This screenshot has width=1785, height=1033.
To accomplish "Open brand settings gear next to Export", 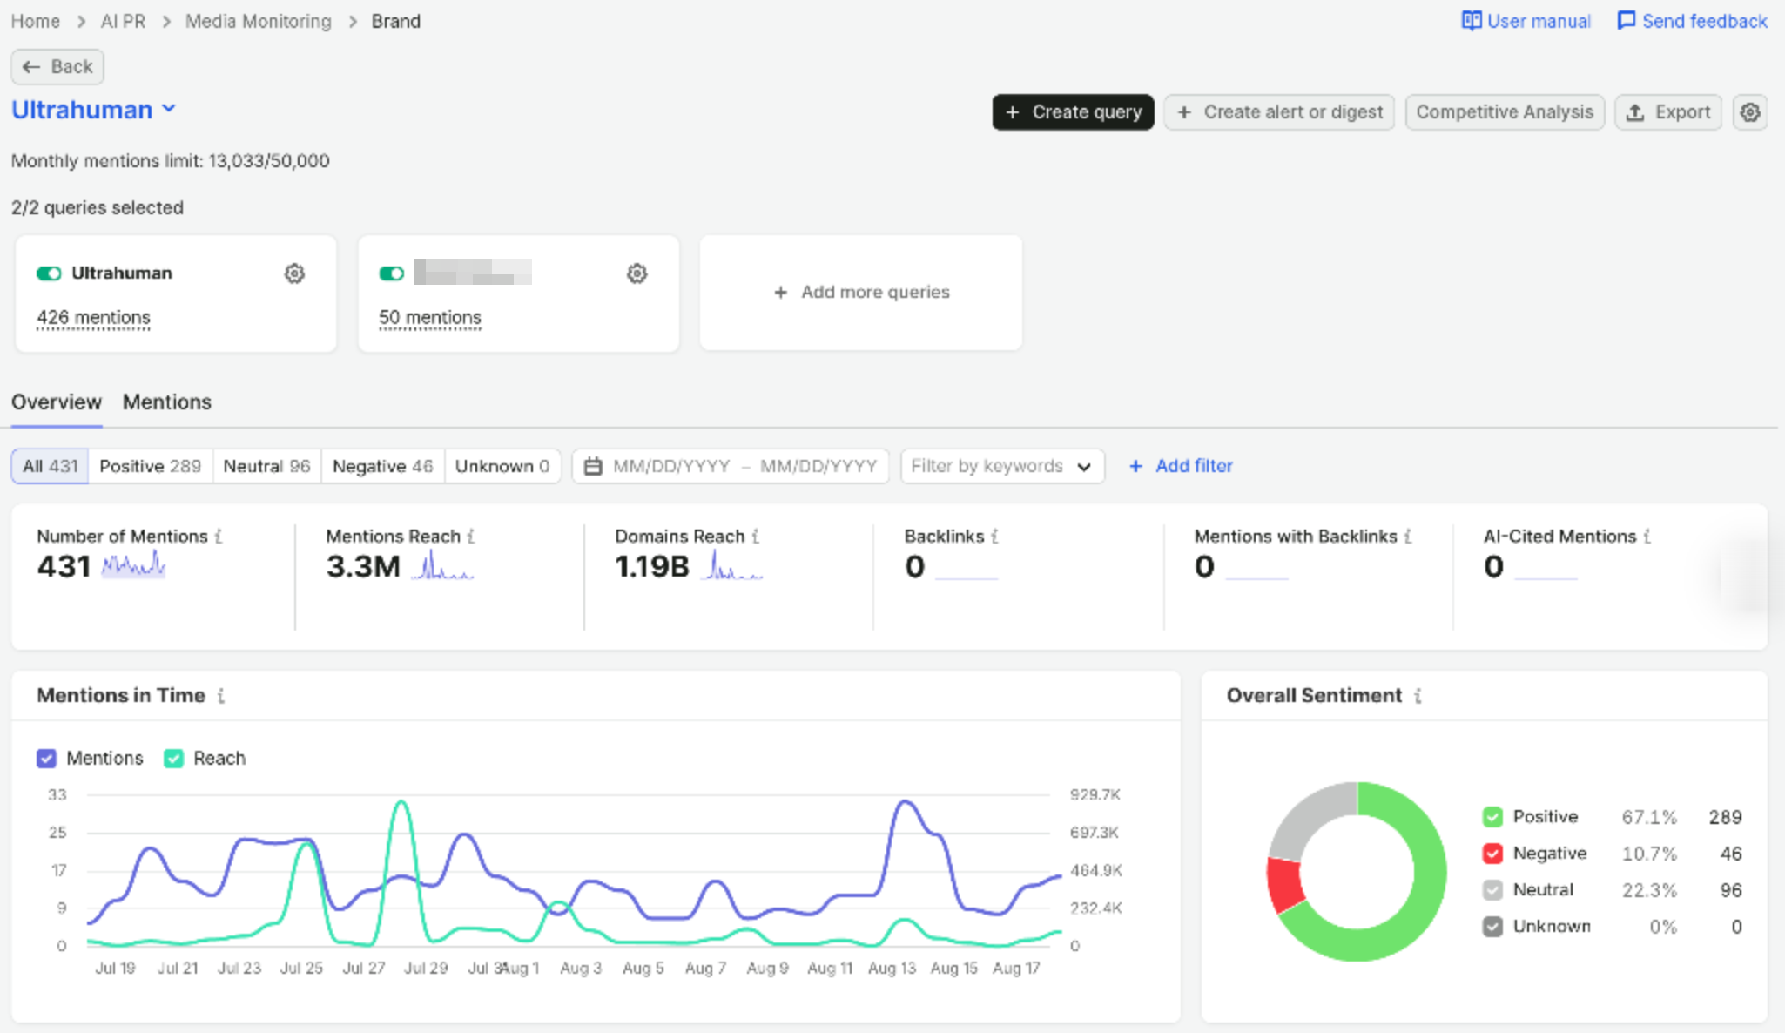I will (x=1750, y=112).
